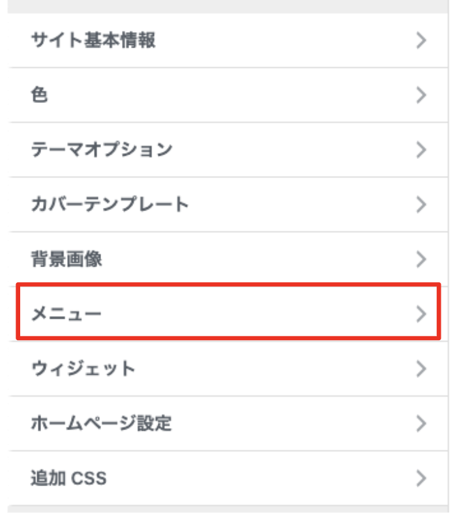The width and height of the screenshot is (459, 520).
Task: Select ホームページ設定 option
Action: 102,424
